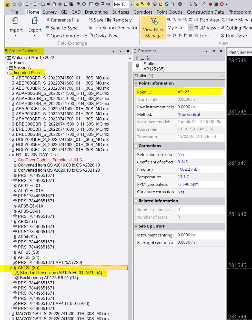Collapse the Imported Files folder
The image size is (252, 320).
pos(7,73)
